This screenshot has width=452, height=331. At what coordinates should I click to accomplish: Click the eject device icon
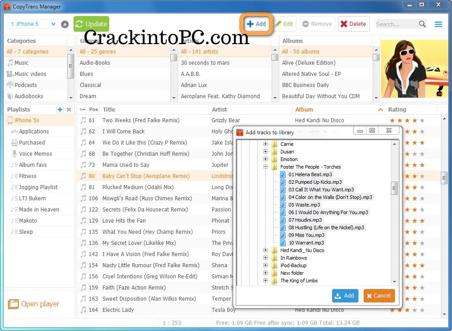tap(65, 24)
